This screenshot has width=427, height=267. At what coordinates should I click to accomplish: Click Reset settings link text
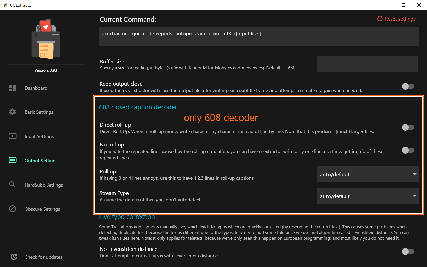point(400,19)
